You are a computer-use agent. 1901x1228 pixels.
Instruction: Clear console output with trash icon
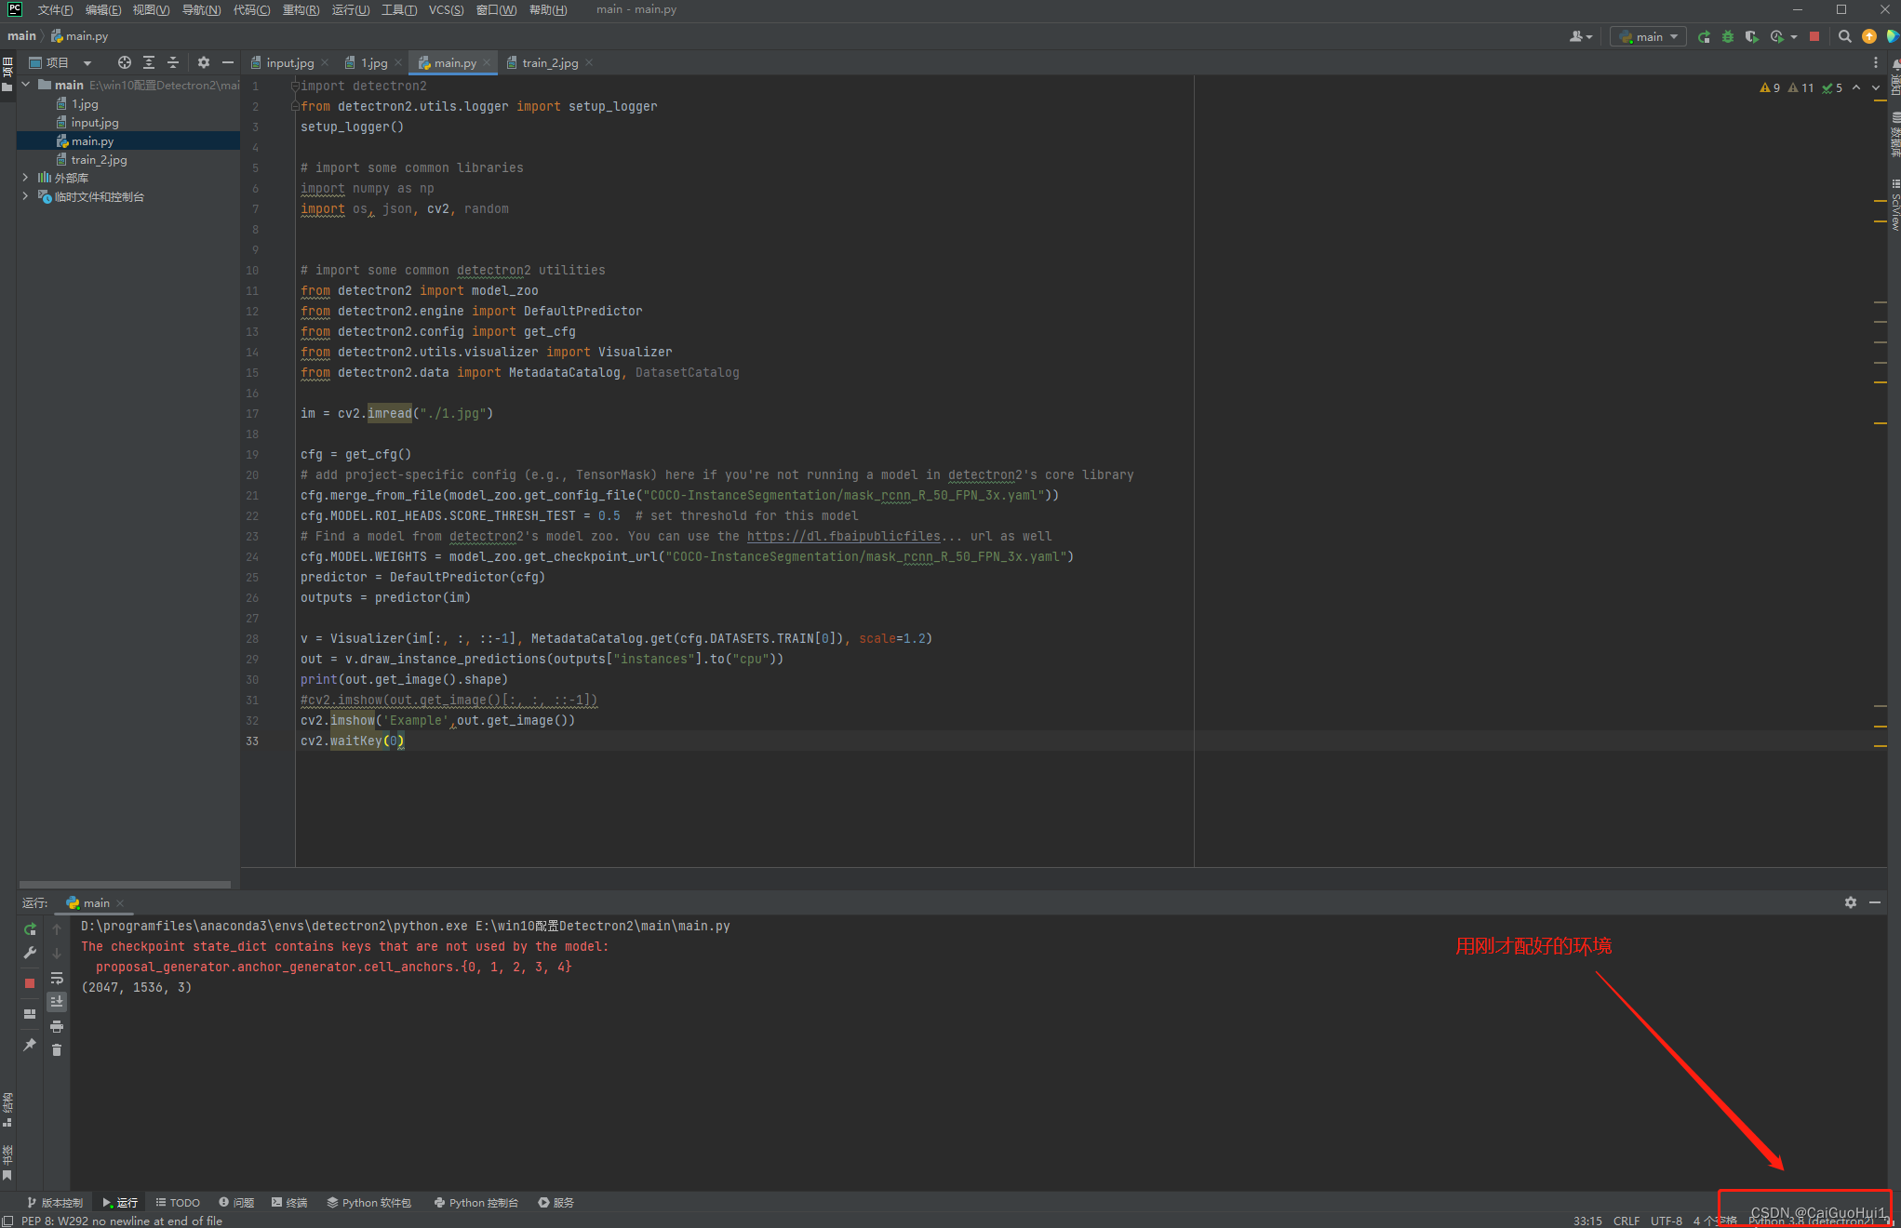[x=57, y=1050]
